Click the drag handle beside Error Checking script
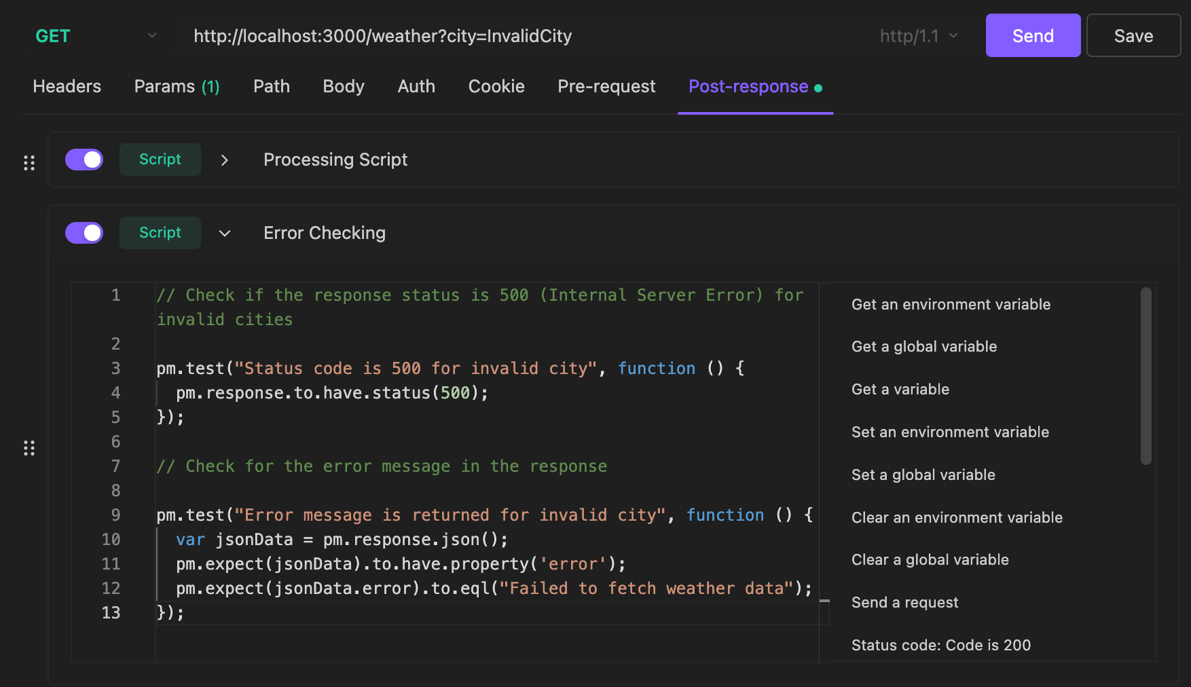This screenshot has width=1191, height=687. [x=29, y=448]
